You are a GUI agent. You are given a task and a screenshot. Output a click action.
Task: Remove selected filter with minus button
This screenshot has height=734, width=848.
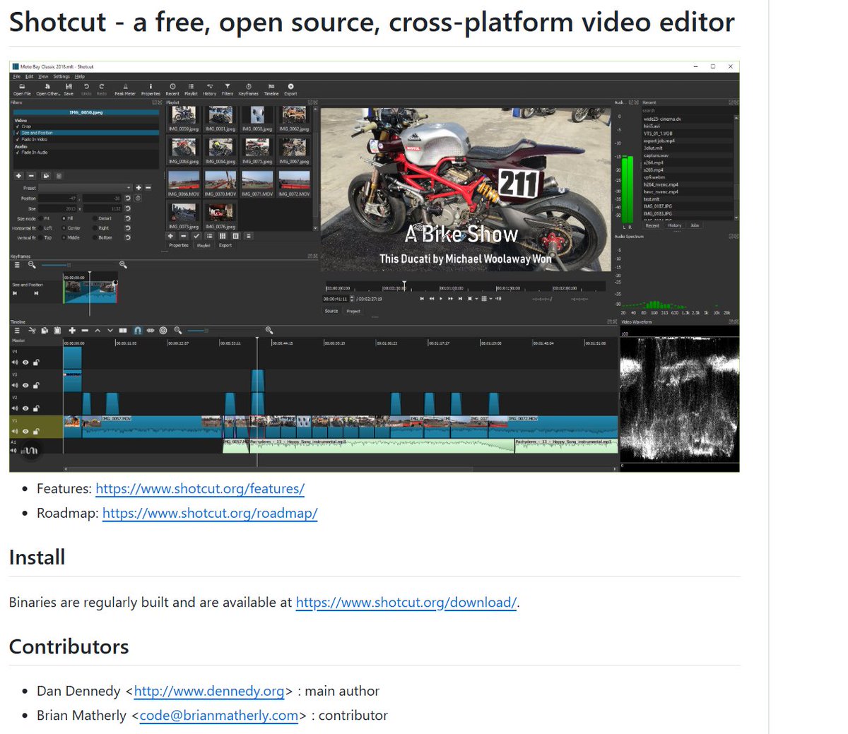(x=31, y=176)
